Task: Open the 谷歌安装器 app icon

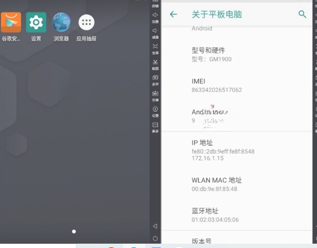Action: [11, 23]
